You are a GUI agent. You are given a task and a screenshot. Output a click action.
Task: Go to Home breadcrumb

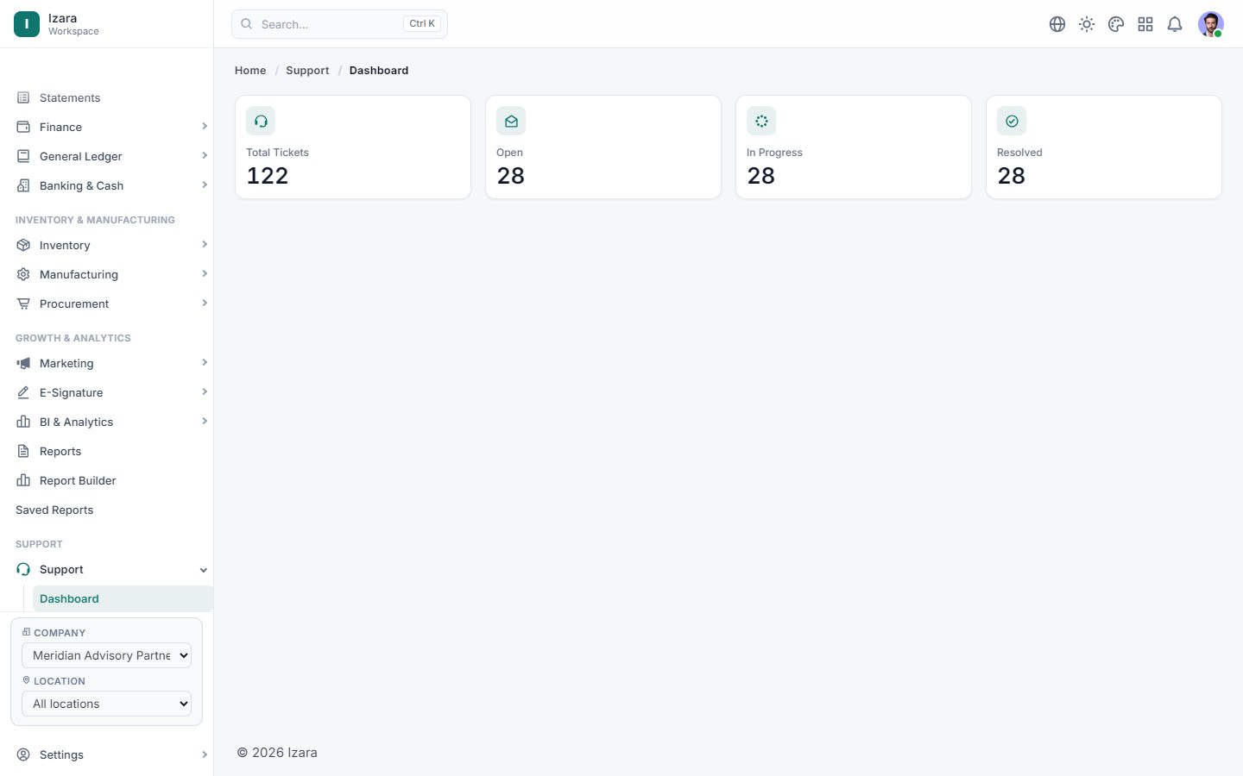(x=250, y=71)
